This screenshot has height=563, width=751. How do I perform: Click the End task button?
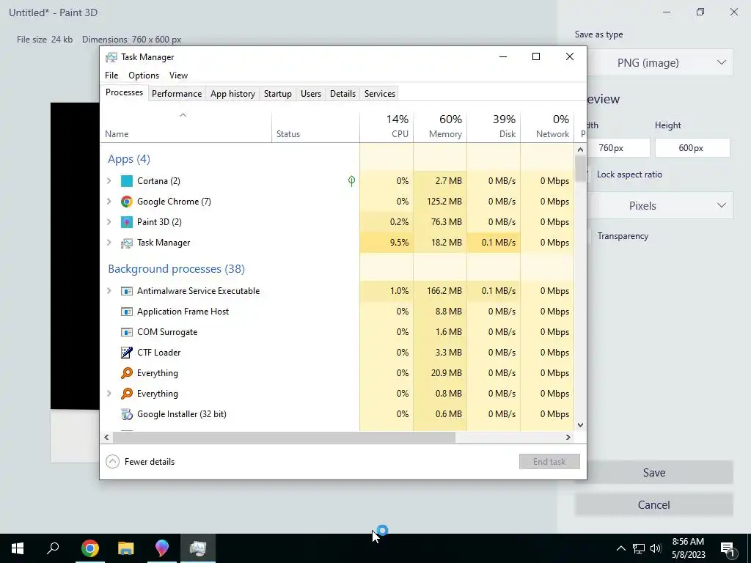[549, 462]
